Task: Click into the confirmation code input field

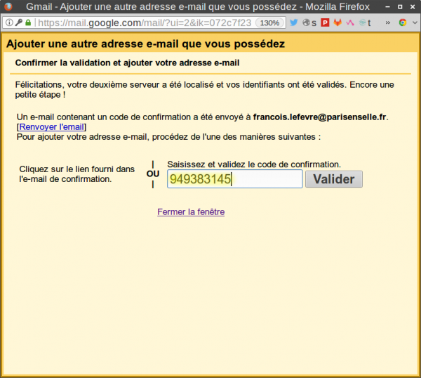Action: pos(234,179)
